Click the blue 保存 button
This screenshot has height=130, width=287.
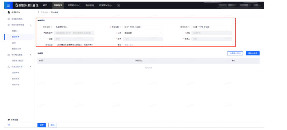(41, 125)
